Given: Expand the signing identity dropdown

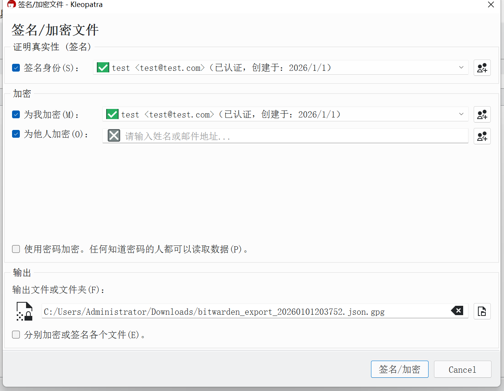Looking at the screenshot, I should tap(461, 67).
